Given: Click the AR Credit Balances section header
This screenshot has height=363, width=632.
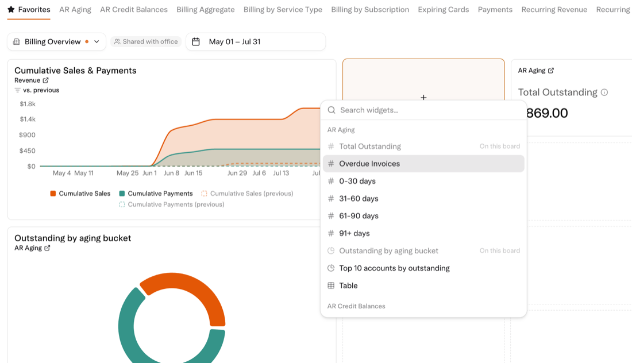Looking at the screenshot, I should click(356, 306).
